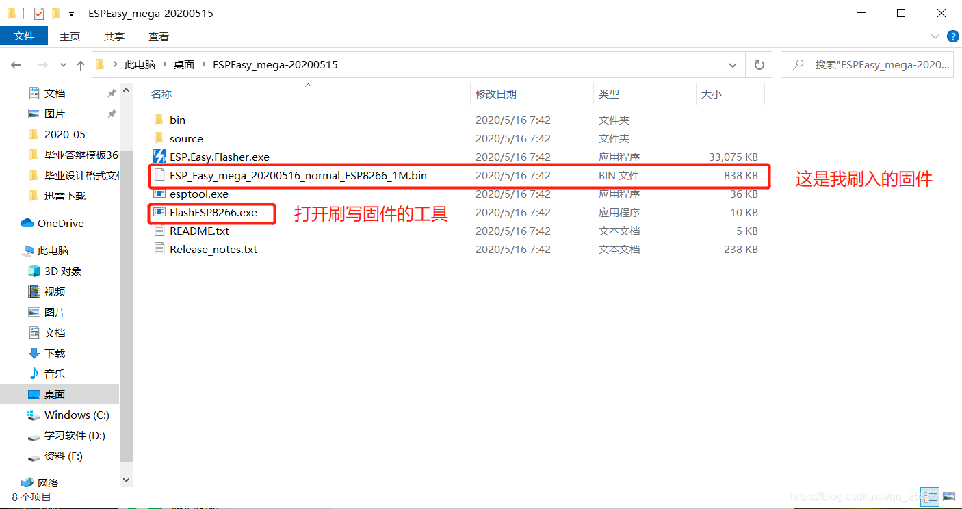
Task: Click the 838 KB size cell
Action: pos(740,175)
